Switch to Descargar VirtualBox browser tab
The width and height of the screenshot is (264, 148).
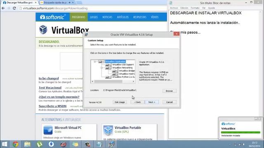pos(19,3)
